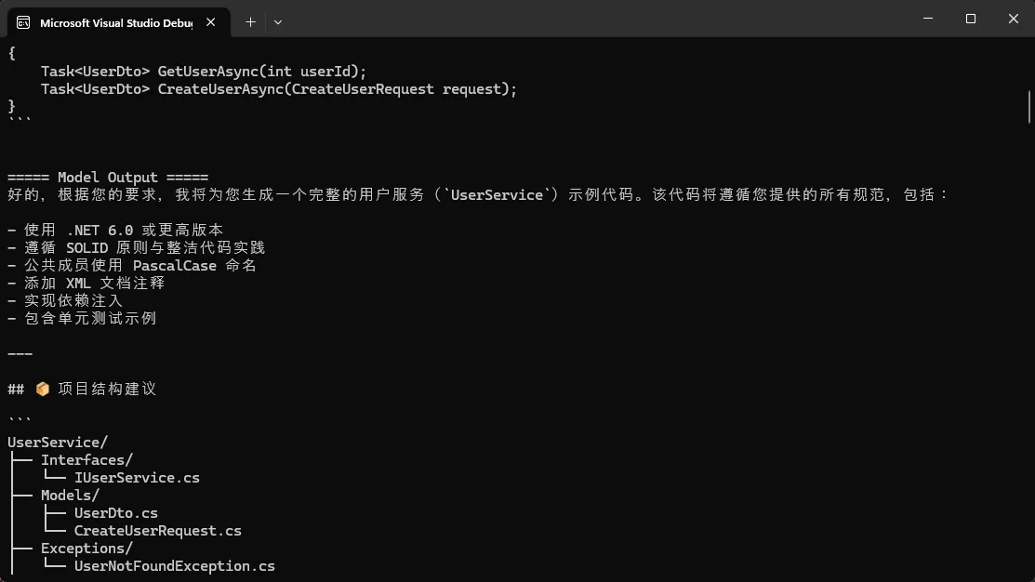Close the Microsoft Visual Studio Debug tab
1035x582 pixels.
point(210,22)
